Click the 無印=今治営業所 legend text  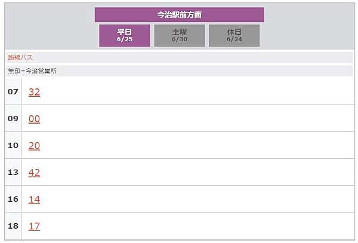[x=32, y=71]
